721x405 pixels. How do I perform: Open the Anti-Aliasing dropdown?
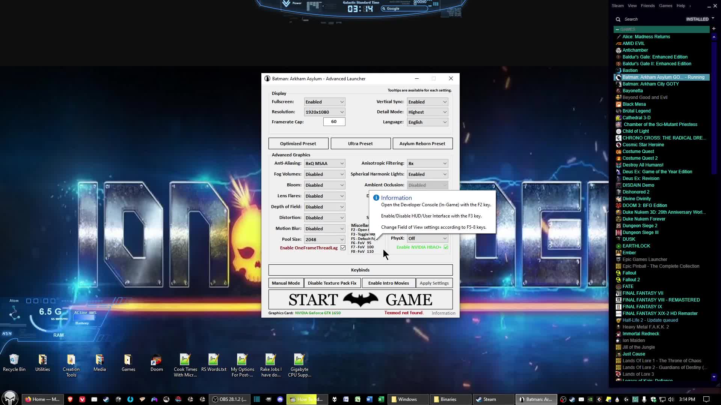click(324, 163)
